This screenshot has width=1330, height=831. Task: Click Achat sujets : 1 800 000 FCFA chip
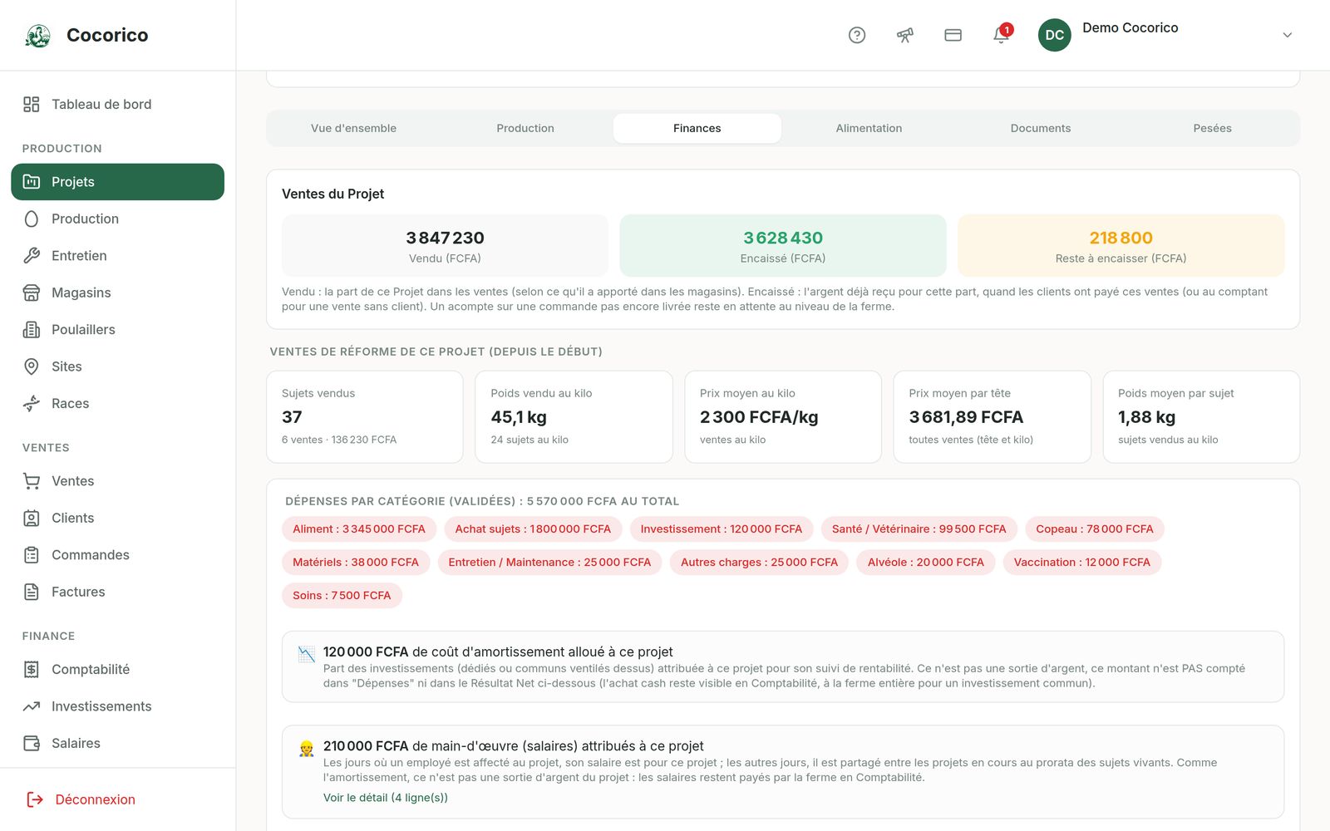533,529
